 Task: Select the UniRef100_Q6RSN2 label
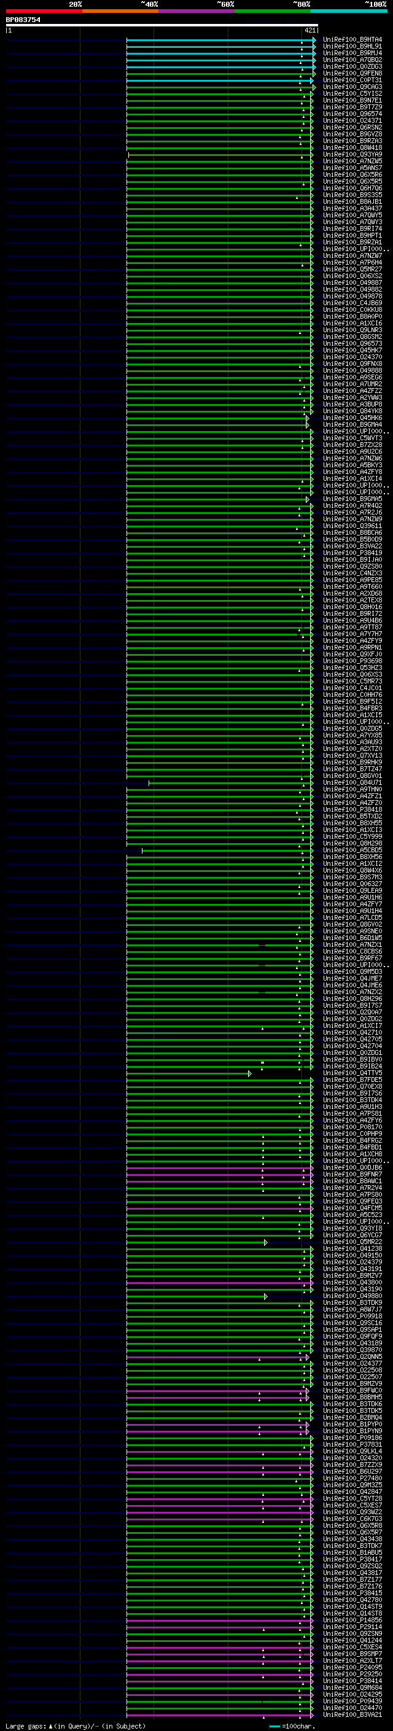(x=352, y=127)
